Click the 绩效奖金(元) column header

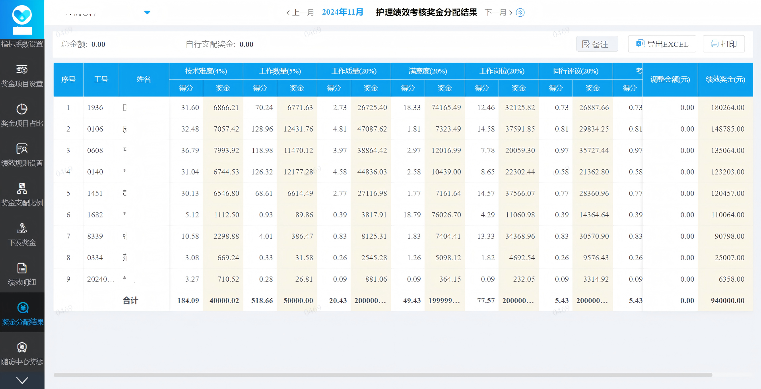point(725,79)
